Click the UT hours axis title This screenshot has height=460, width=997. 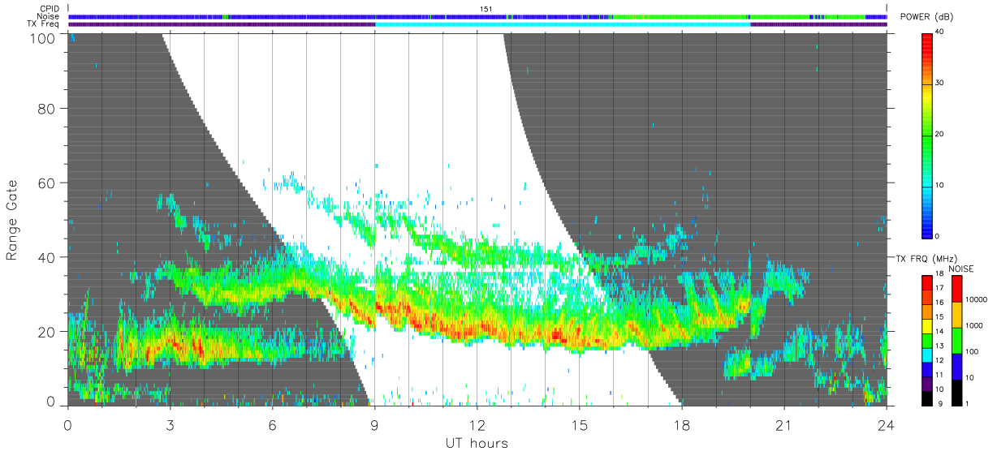(477, 443)
